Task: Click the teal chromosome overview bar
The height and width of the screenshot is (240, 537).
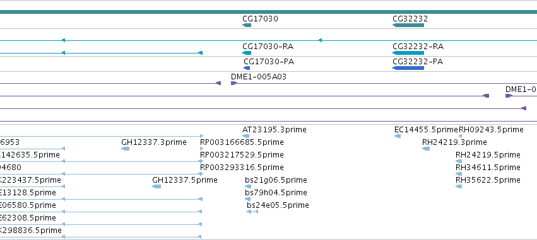Action: (269, 12)
